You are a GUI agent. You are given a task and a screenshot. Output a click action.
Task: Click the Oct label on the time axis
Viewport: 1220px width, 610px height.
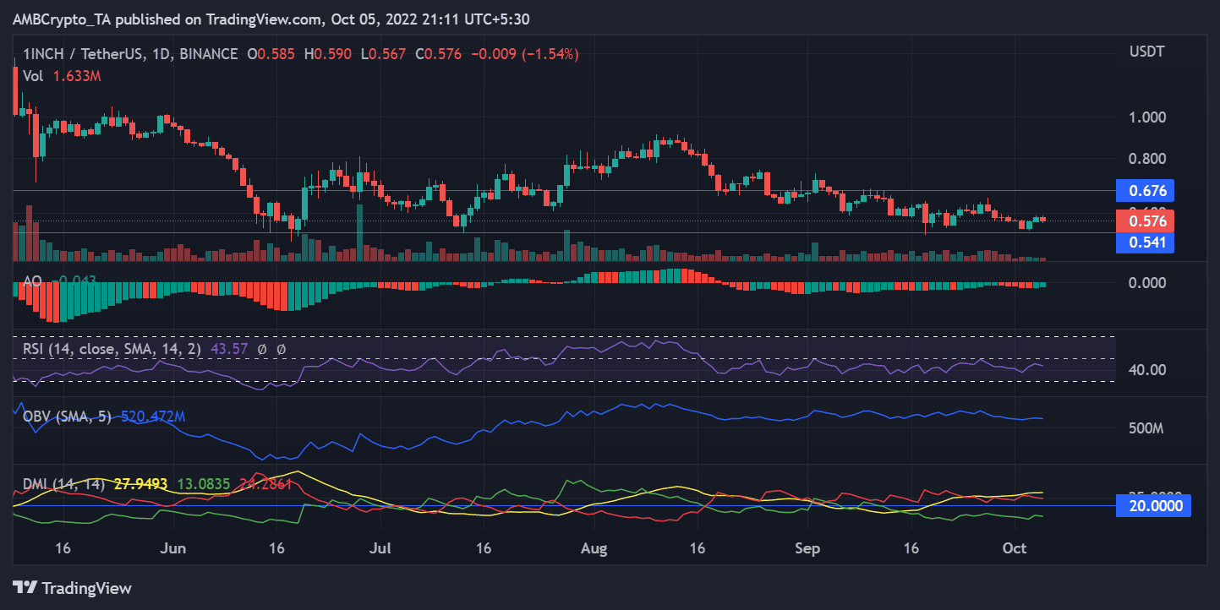click(1014, 547)
